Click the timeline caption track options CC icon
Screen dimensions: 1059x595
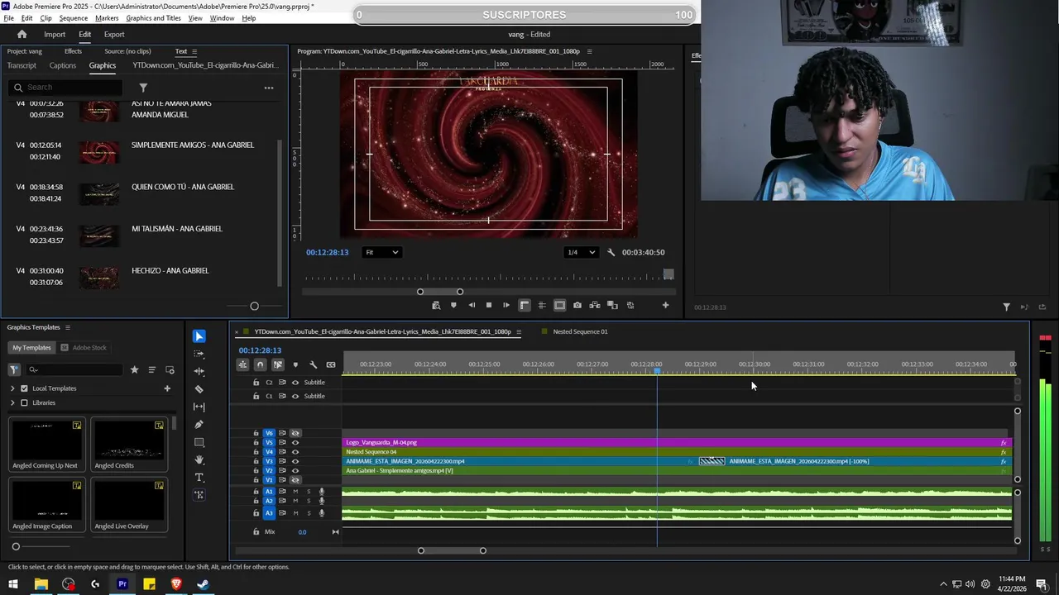click(331, 364)
